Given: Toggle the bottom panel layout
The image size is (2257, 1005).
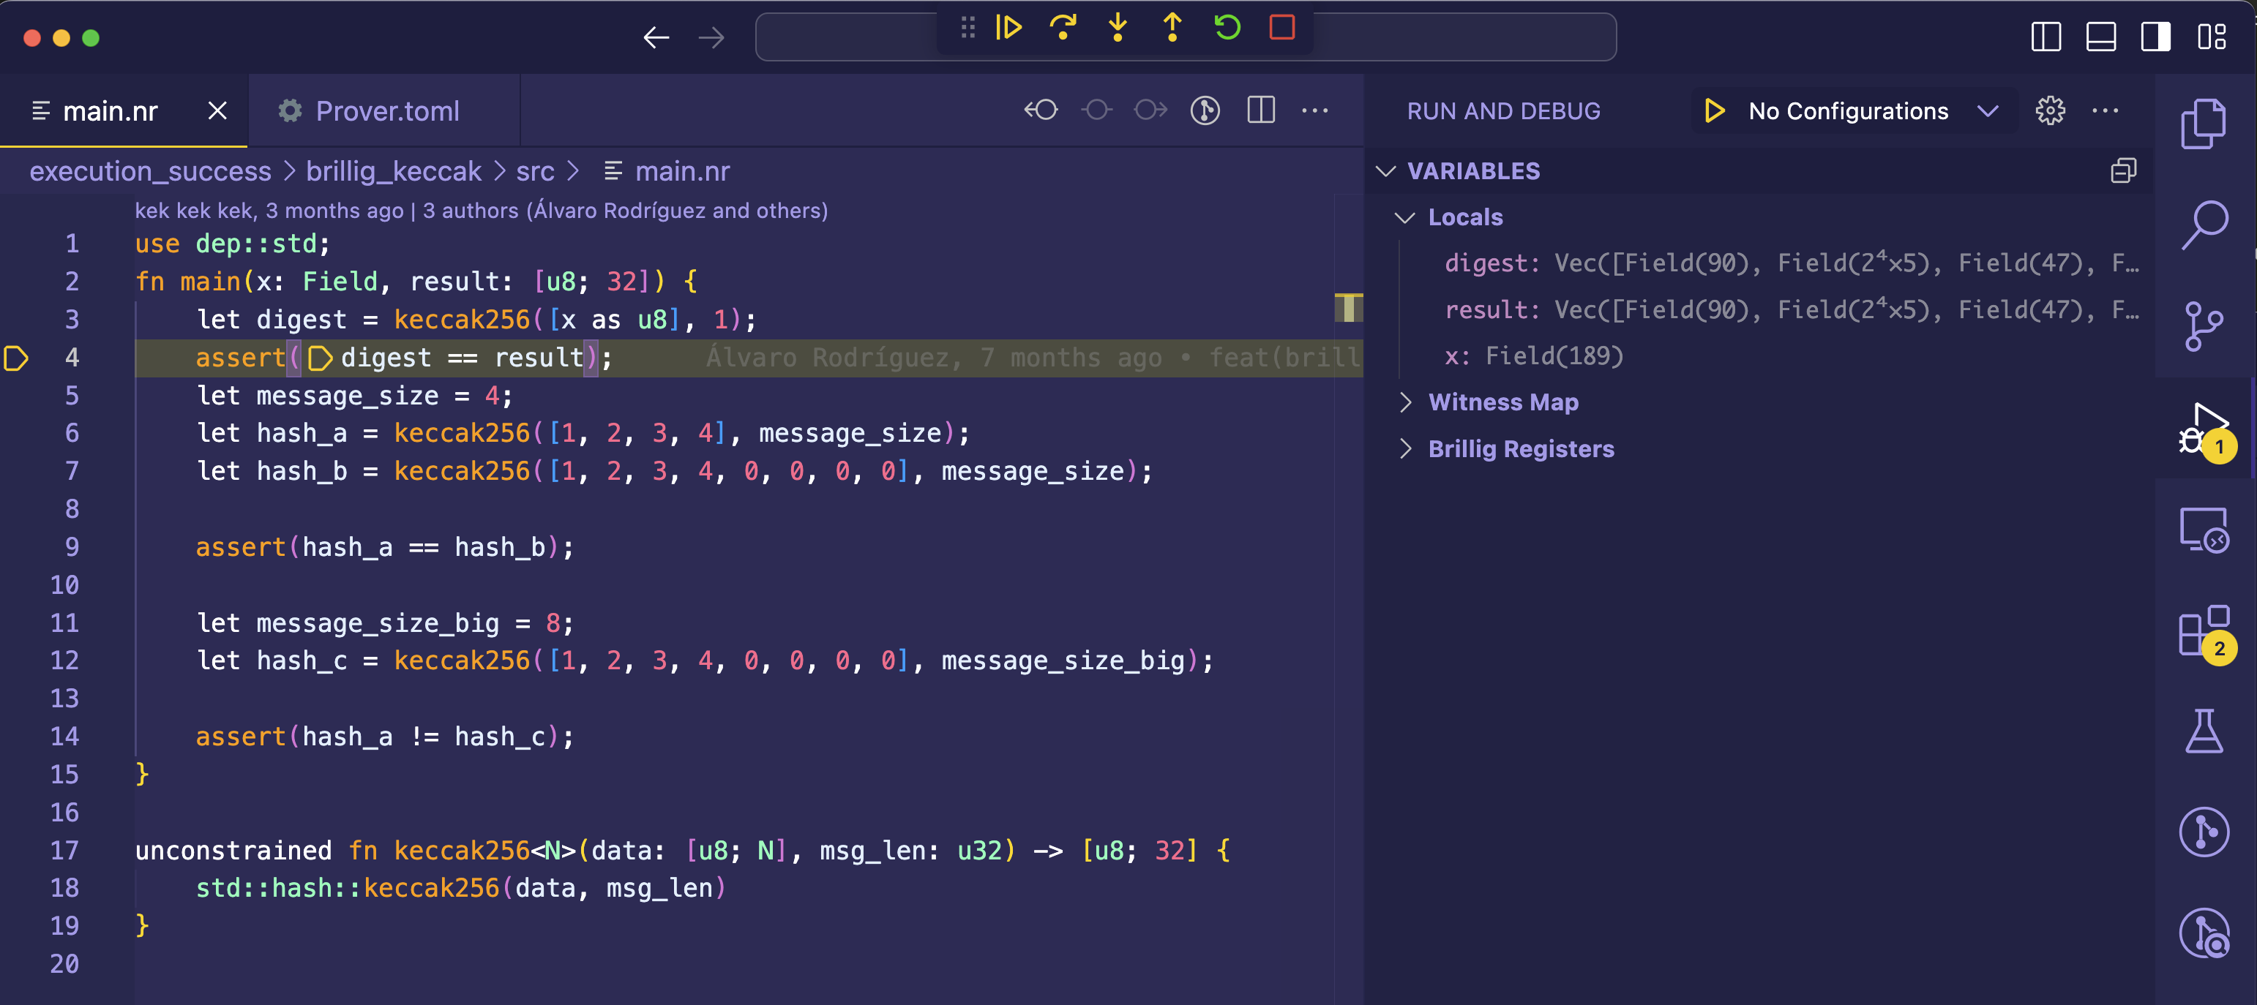Looking at the screenshot, I should tap(2100, 37).
